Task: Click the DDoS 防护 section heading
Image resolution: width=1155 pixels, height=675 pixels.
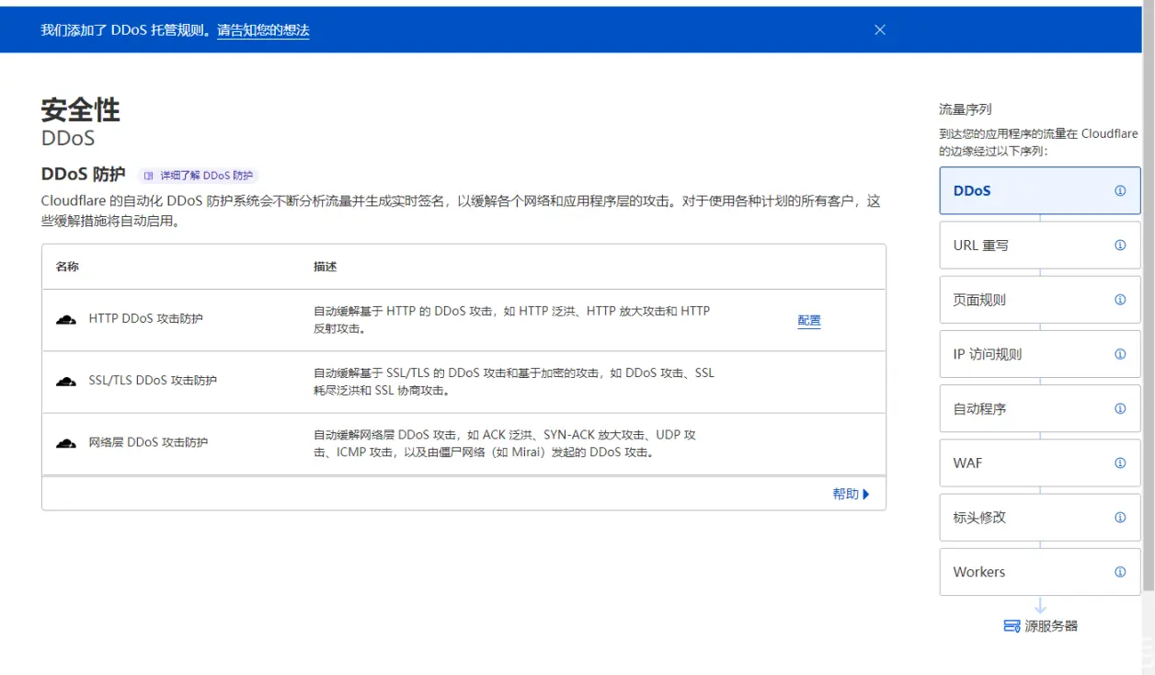Action: pyautogui.click(x=84, y=175)
